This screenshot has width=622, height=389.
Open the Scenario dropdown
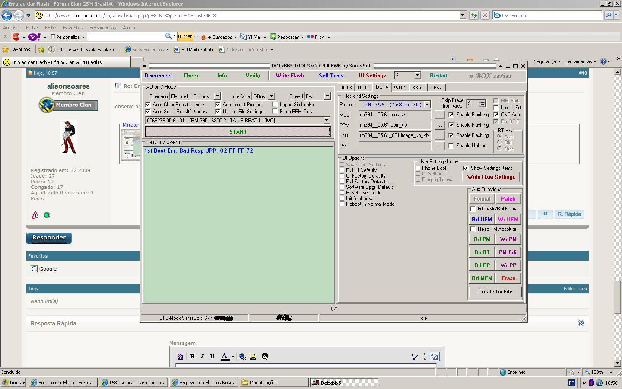(217, 96)
